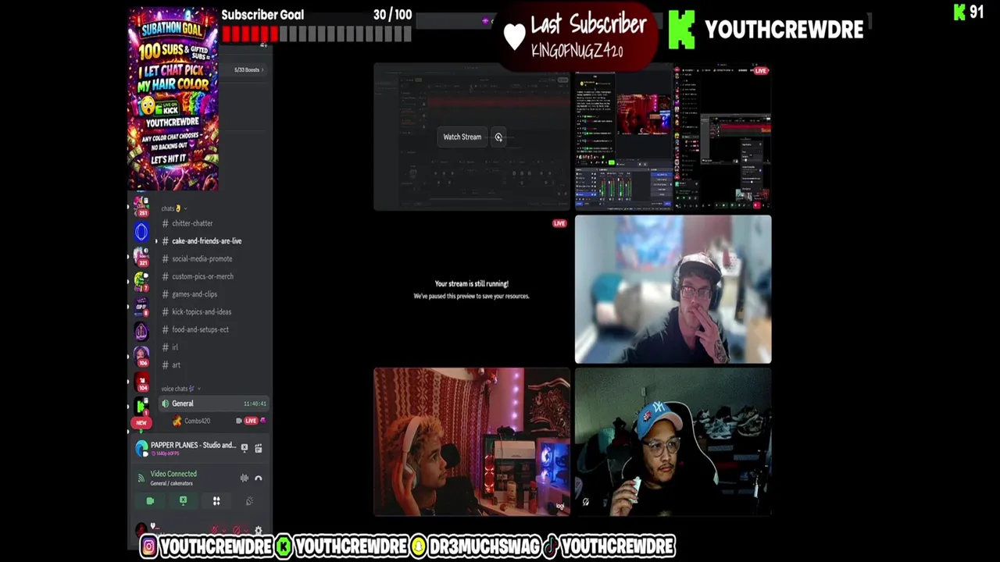Open the server icon with 321 badge

click(x=141, y=256)
